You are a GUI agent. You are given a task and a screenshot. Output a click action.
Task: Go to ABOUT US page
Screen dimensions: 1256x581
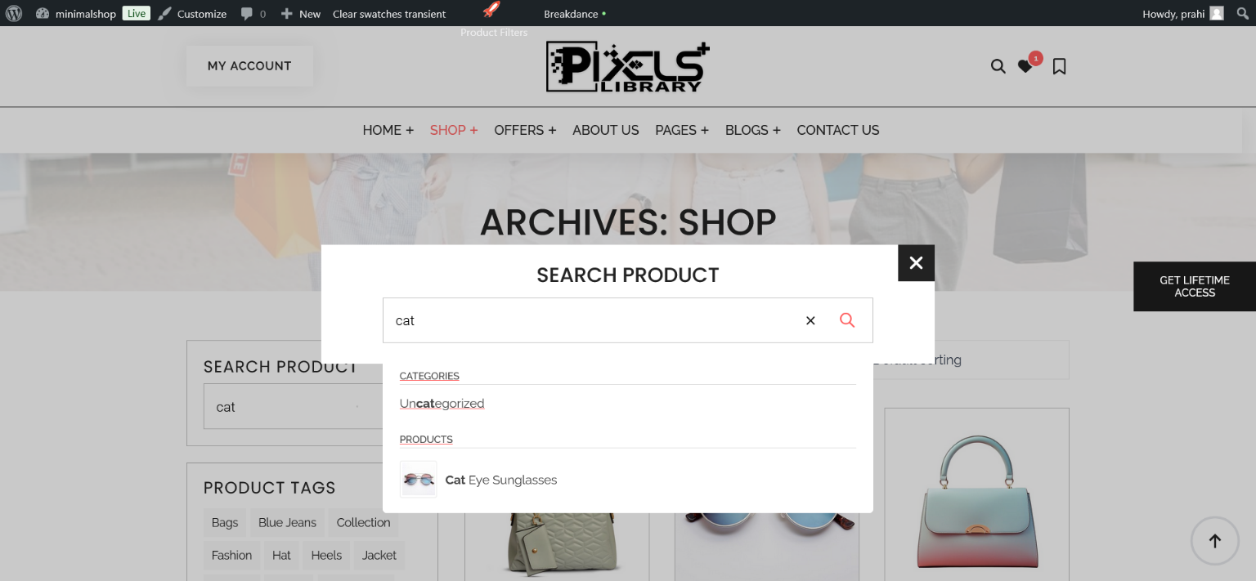(x=606, y=130)
